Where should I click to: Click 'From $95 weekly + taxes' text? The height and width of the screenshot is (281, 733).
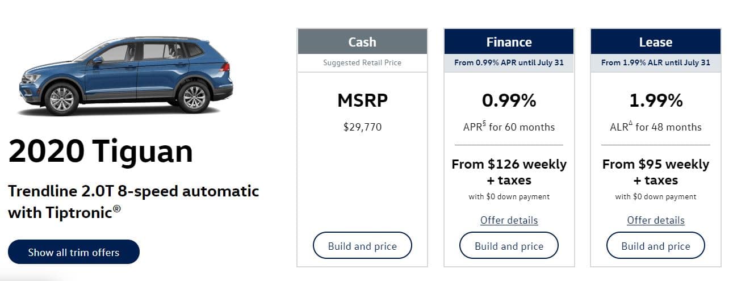point(656,172)
